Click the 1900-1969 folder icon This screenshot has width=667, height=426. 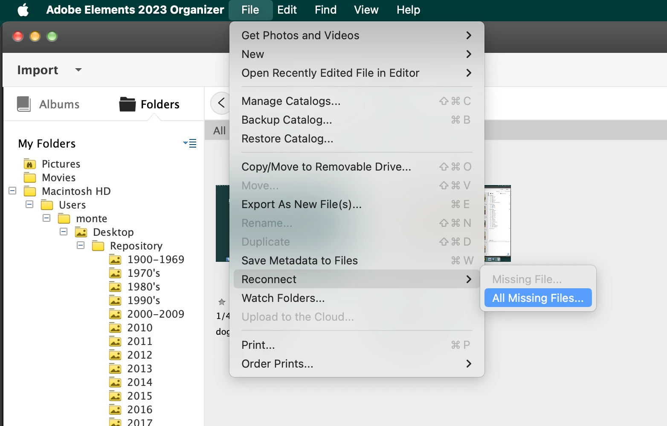115,260
